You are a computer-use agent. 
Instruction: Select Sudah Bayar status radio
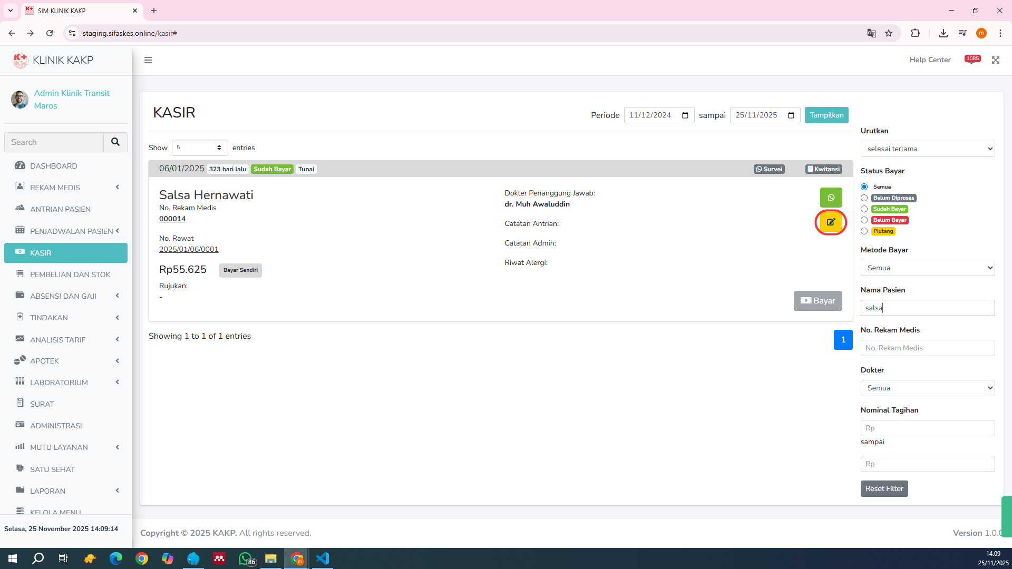(x=864, y=209)
